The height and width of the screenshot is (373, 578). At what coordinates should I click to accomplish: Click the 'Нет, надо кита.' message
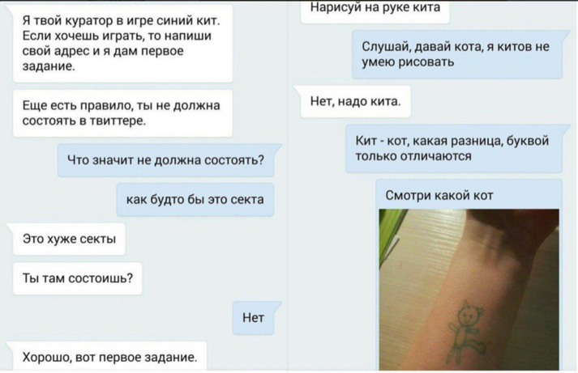coord(356,101)
